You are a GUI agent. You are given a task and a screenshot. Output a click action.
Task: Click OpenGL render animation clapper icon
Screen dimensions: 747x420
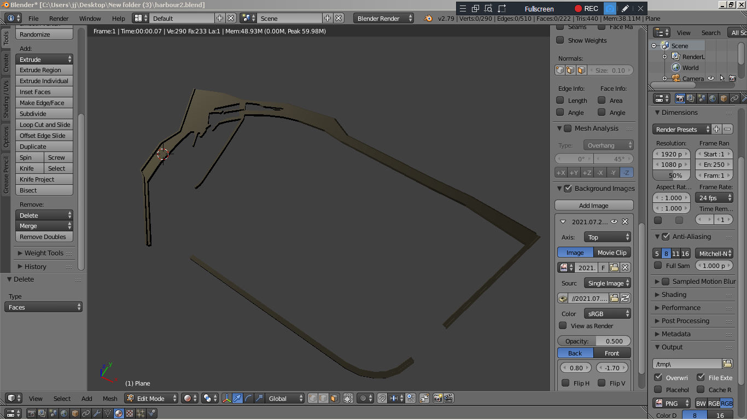pos(448,398)
